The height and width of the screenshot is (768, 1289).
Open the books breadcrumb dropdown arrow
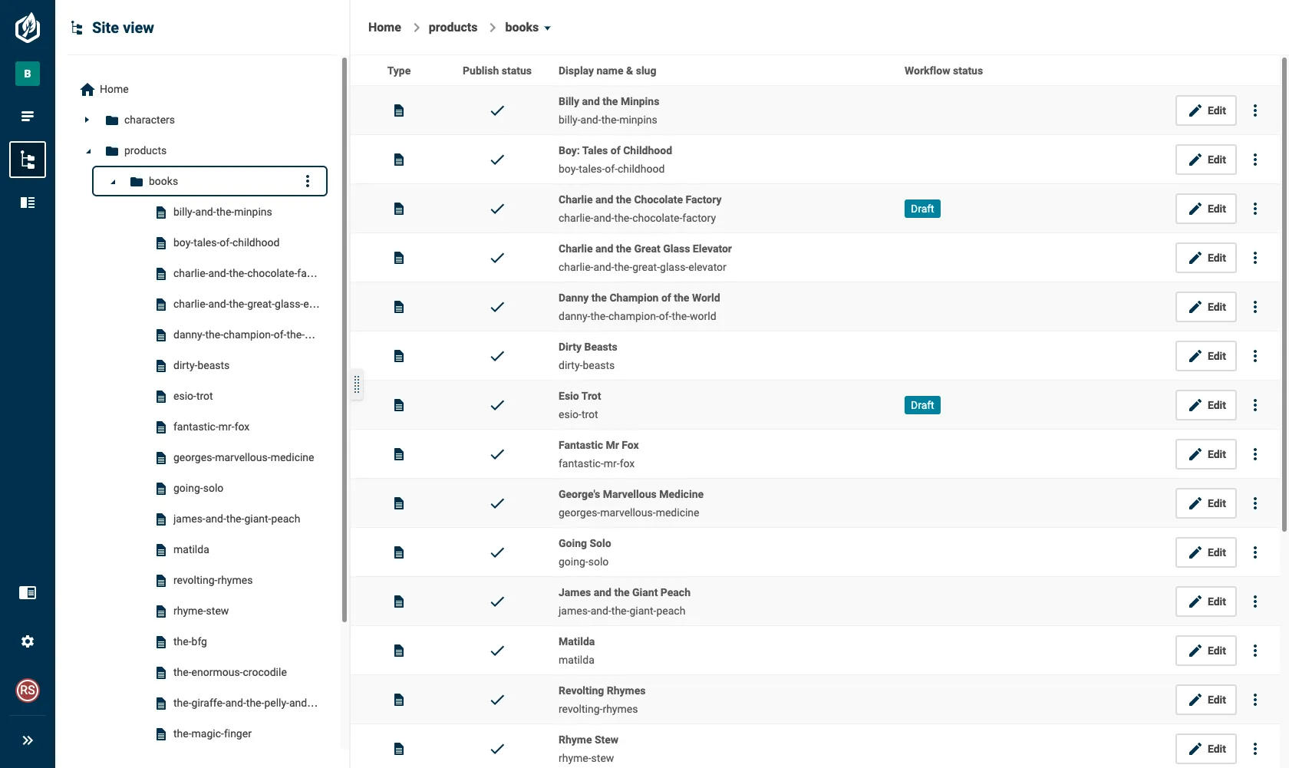pos(547,28)
